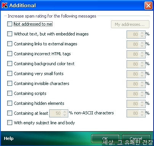Enable 'Containing scripts' checkbox
This screenshot has height=146, width=154.
point(10,93)
